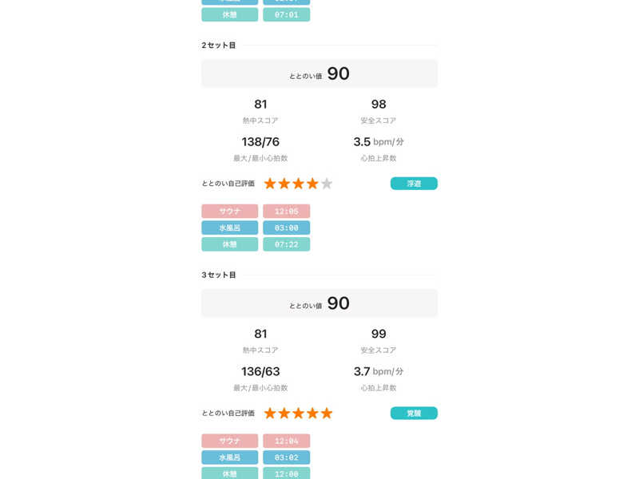Select the fourth star of 2セット目 self-rating
The width and height of the screenshot is (639, 479).
tap(312, 184)
